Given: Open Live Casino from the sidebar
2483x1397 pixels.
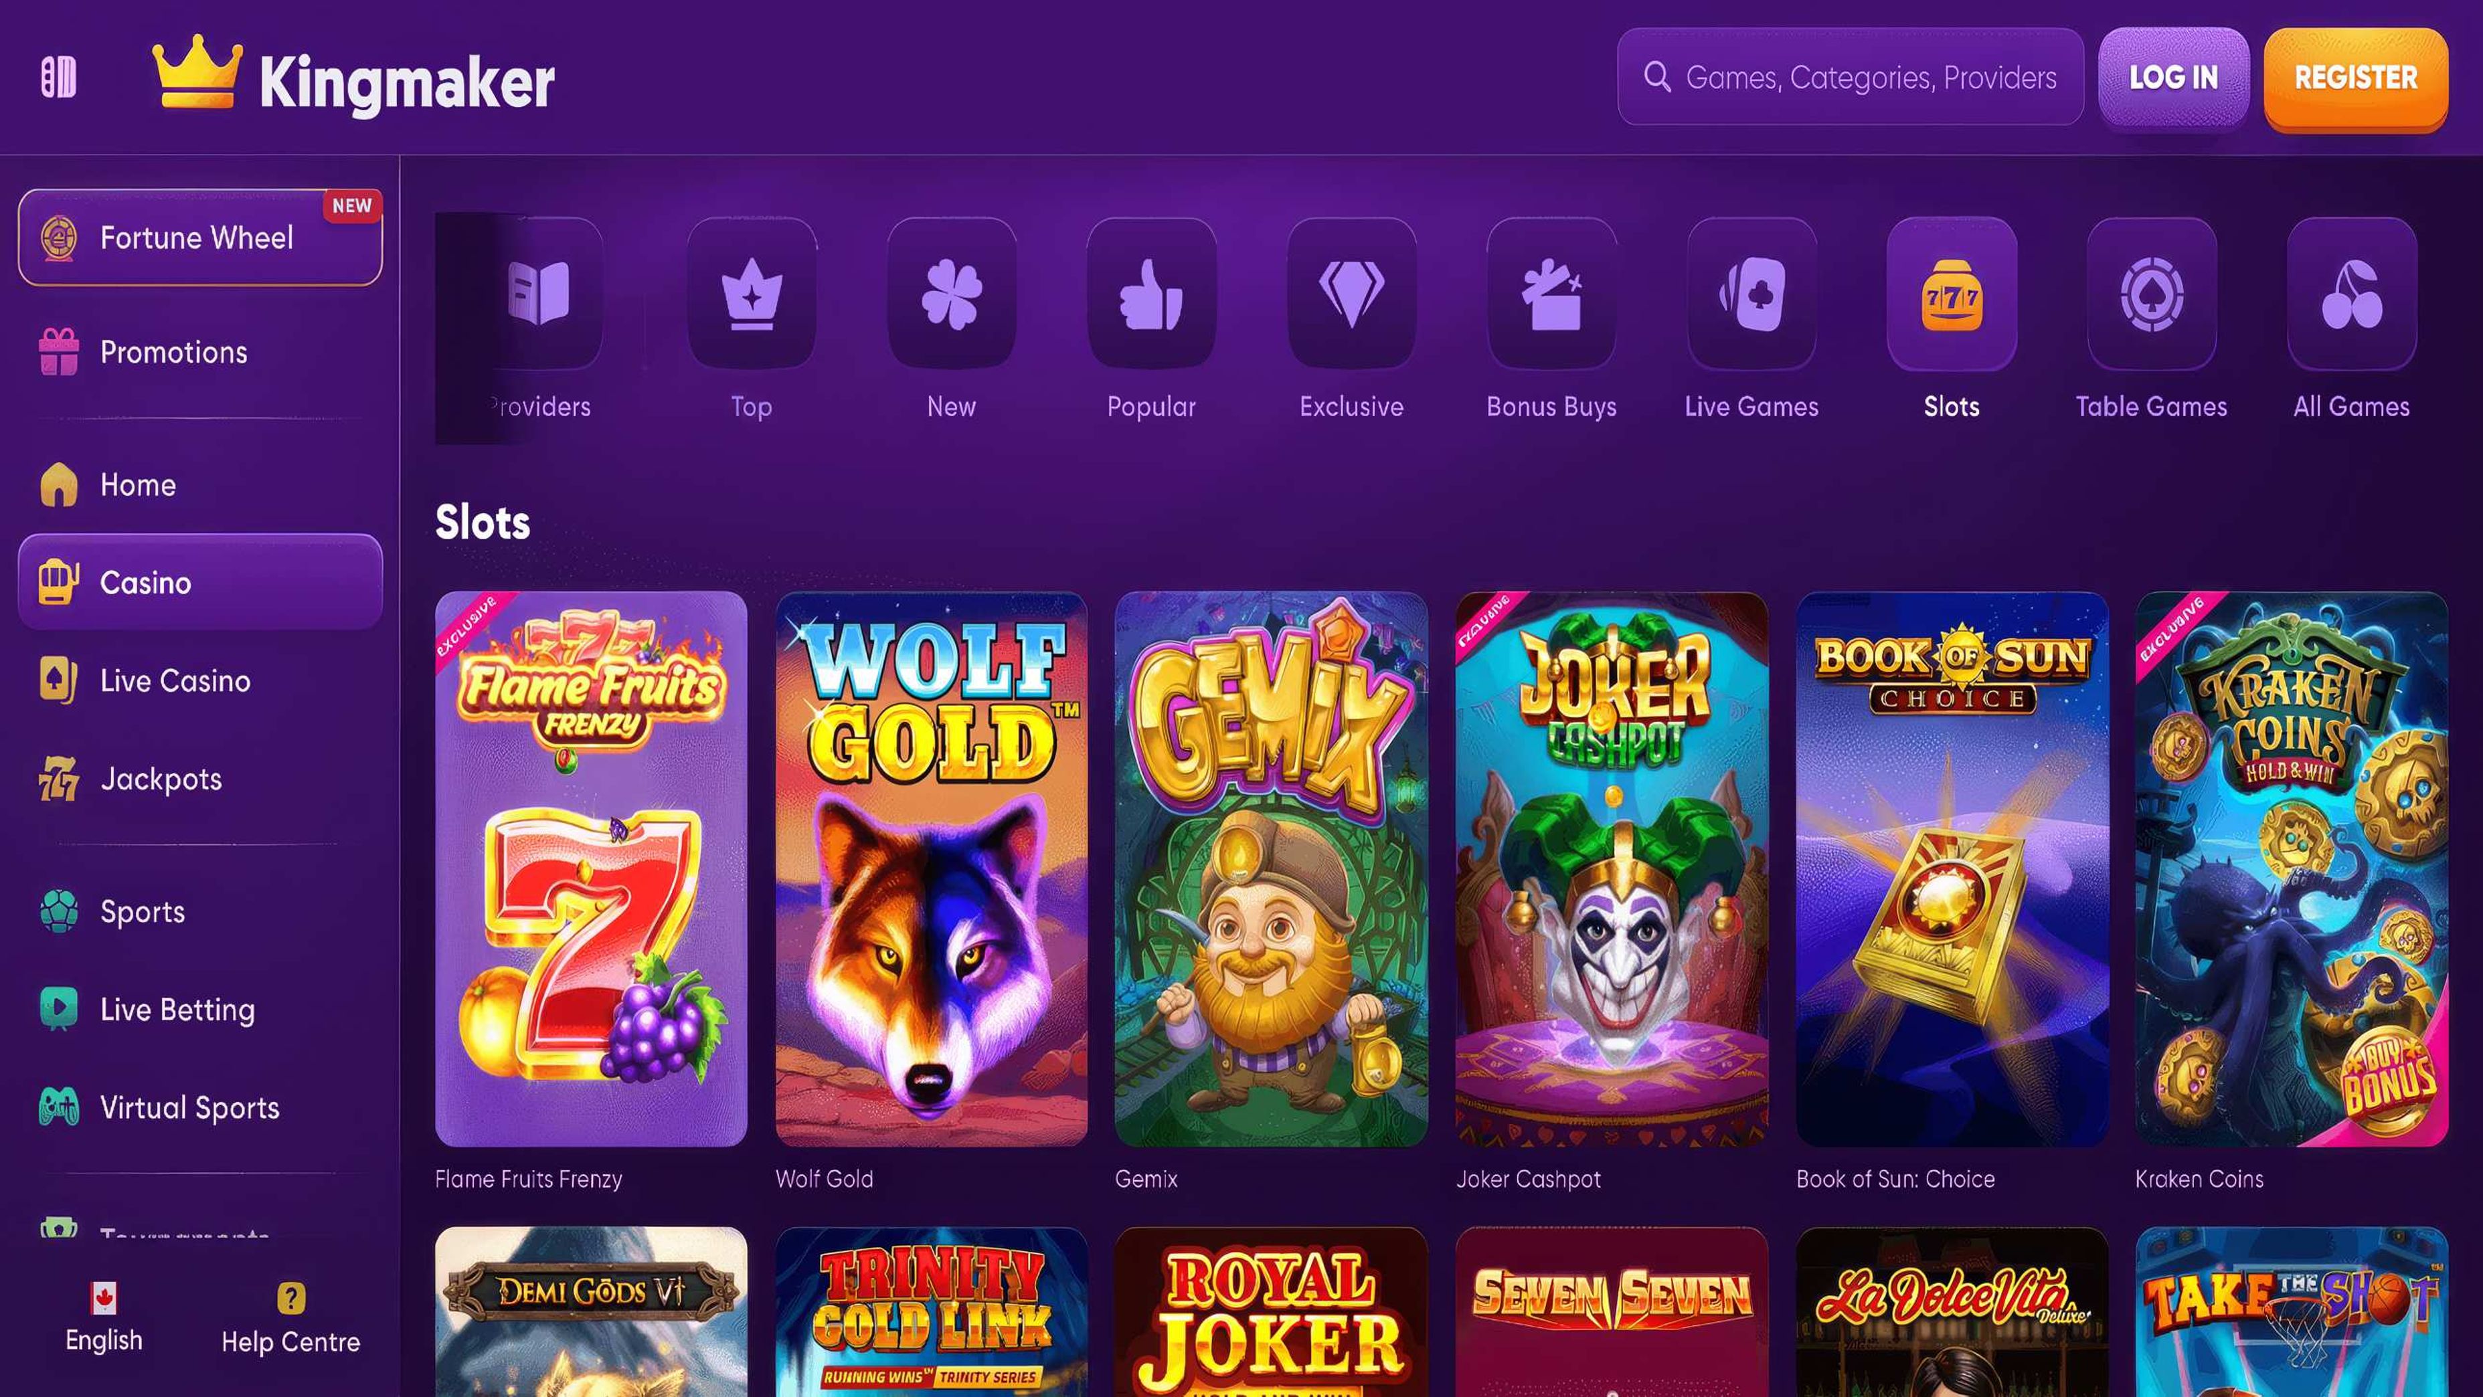Looking at the screenshot, I should pyautogui.click(x=201, y=680).
